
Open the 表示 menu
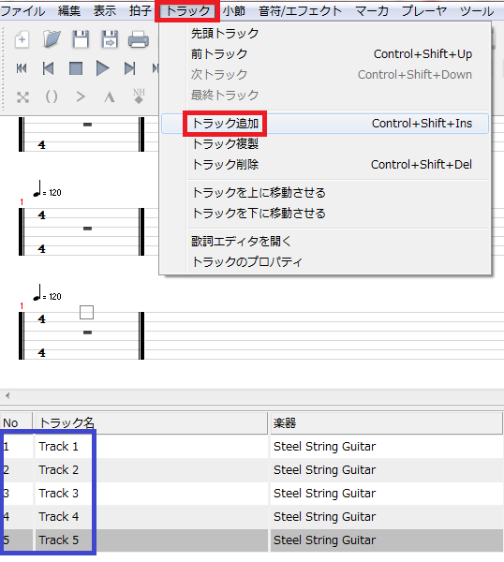click(105, 11)
